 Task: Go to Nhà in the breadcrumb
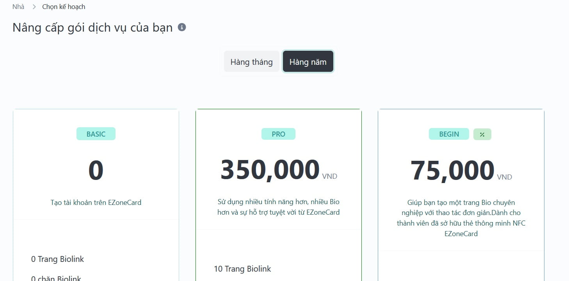click(18, 7)
